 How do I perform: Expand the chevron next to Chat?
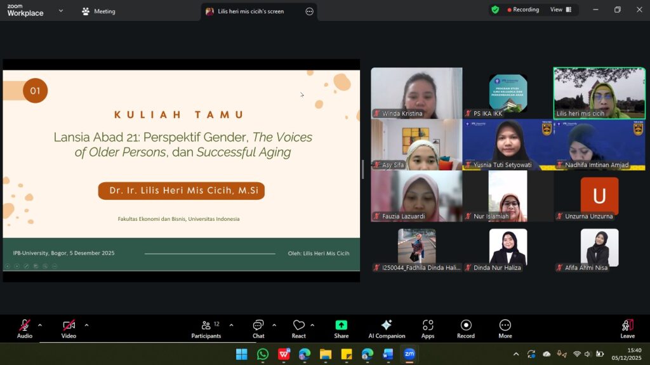(x=274, y=325)
